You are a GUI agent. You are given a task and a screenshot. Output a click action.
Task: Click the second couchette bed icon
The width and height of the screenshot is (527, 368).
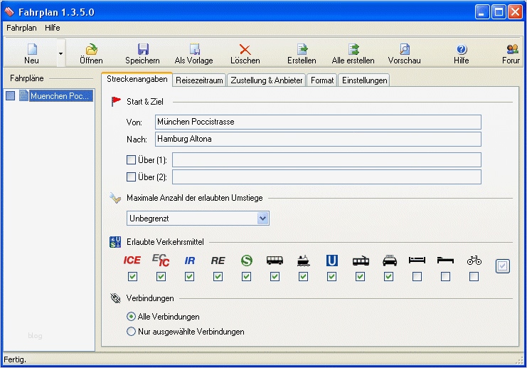coord(445,260)
